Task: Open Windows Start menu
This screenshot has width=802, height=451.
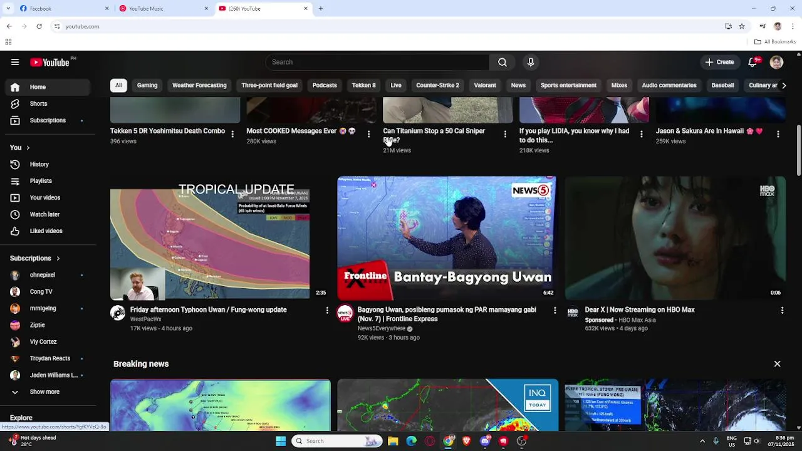Action: click(x=281, y=441)
